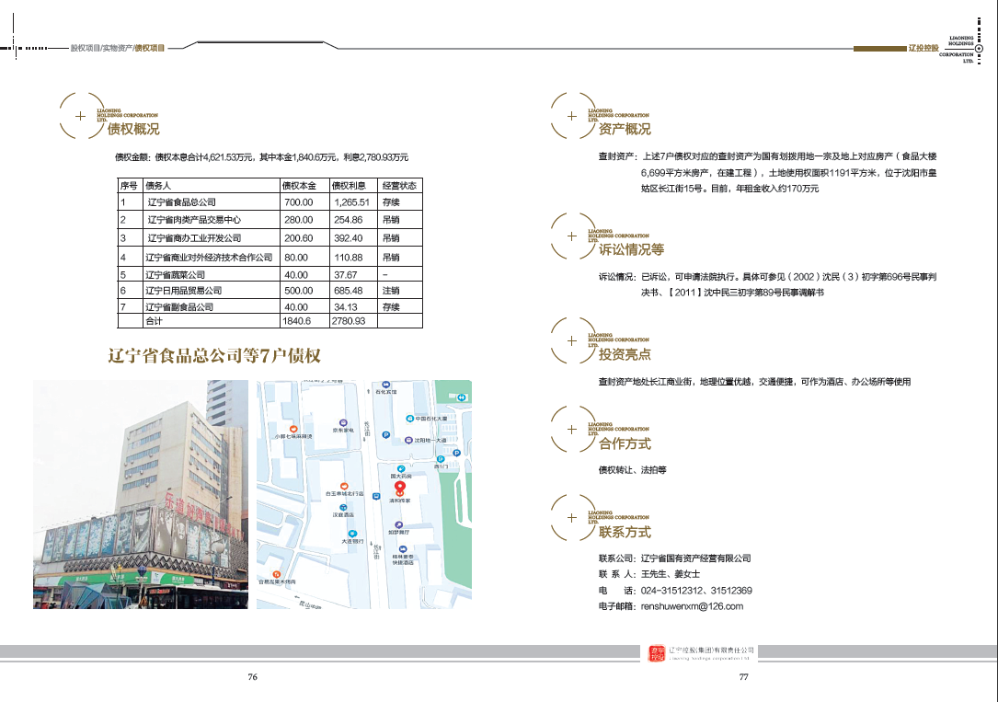Click the company name 辽宁省国有资产经营有限公司
The height and width of the screenshot is (702, 998).
(695, 558)
